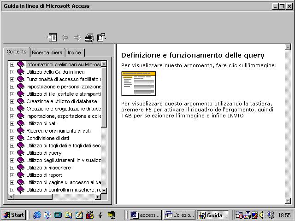Expand Utilizzo di fogli dati node
This screenshot has width=295, height=221.
[x=12, y=145]
